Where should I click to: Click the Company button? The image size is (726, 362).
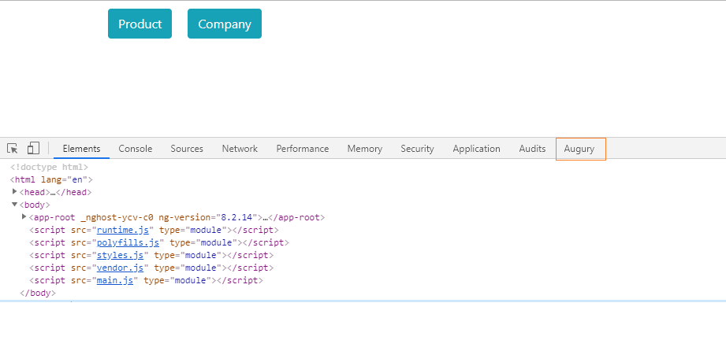(225, 24)
